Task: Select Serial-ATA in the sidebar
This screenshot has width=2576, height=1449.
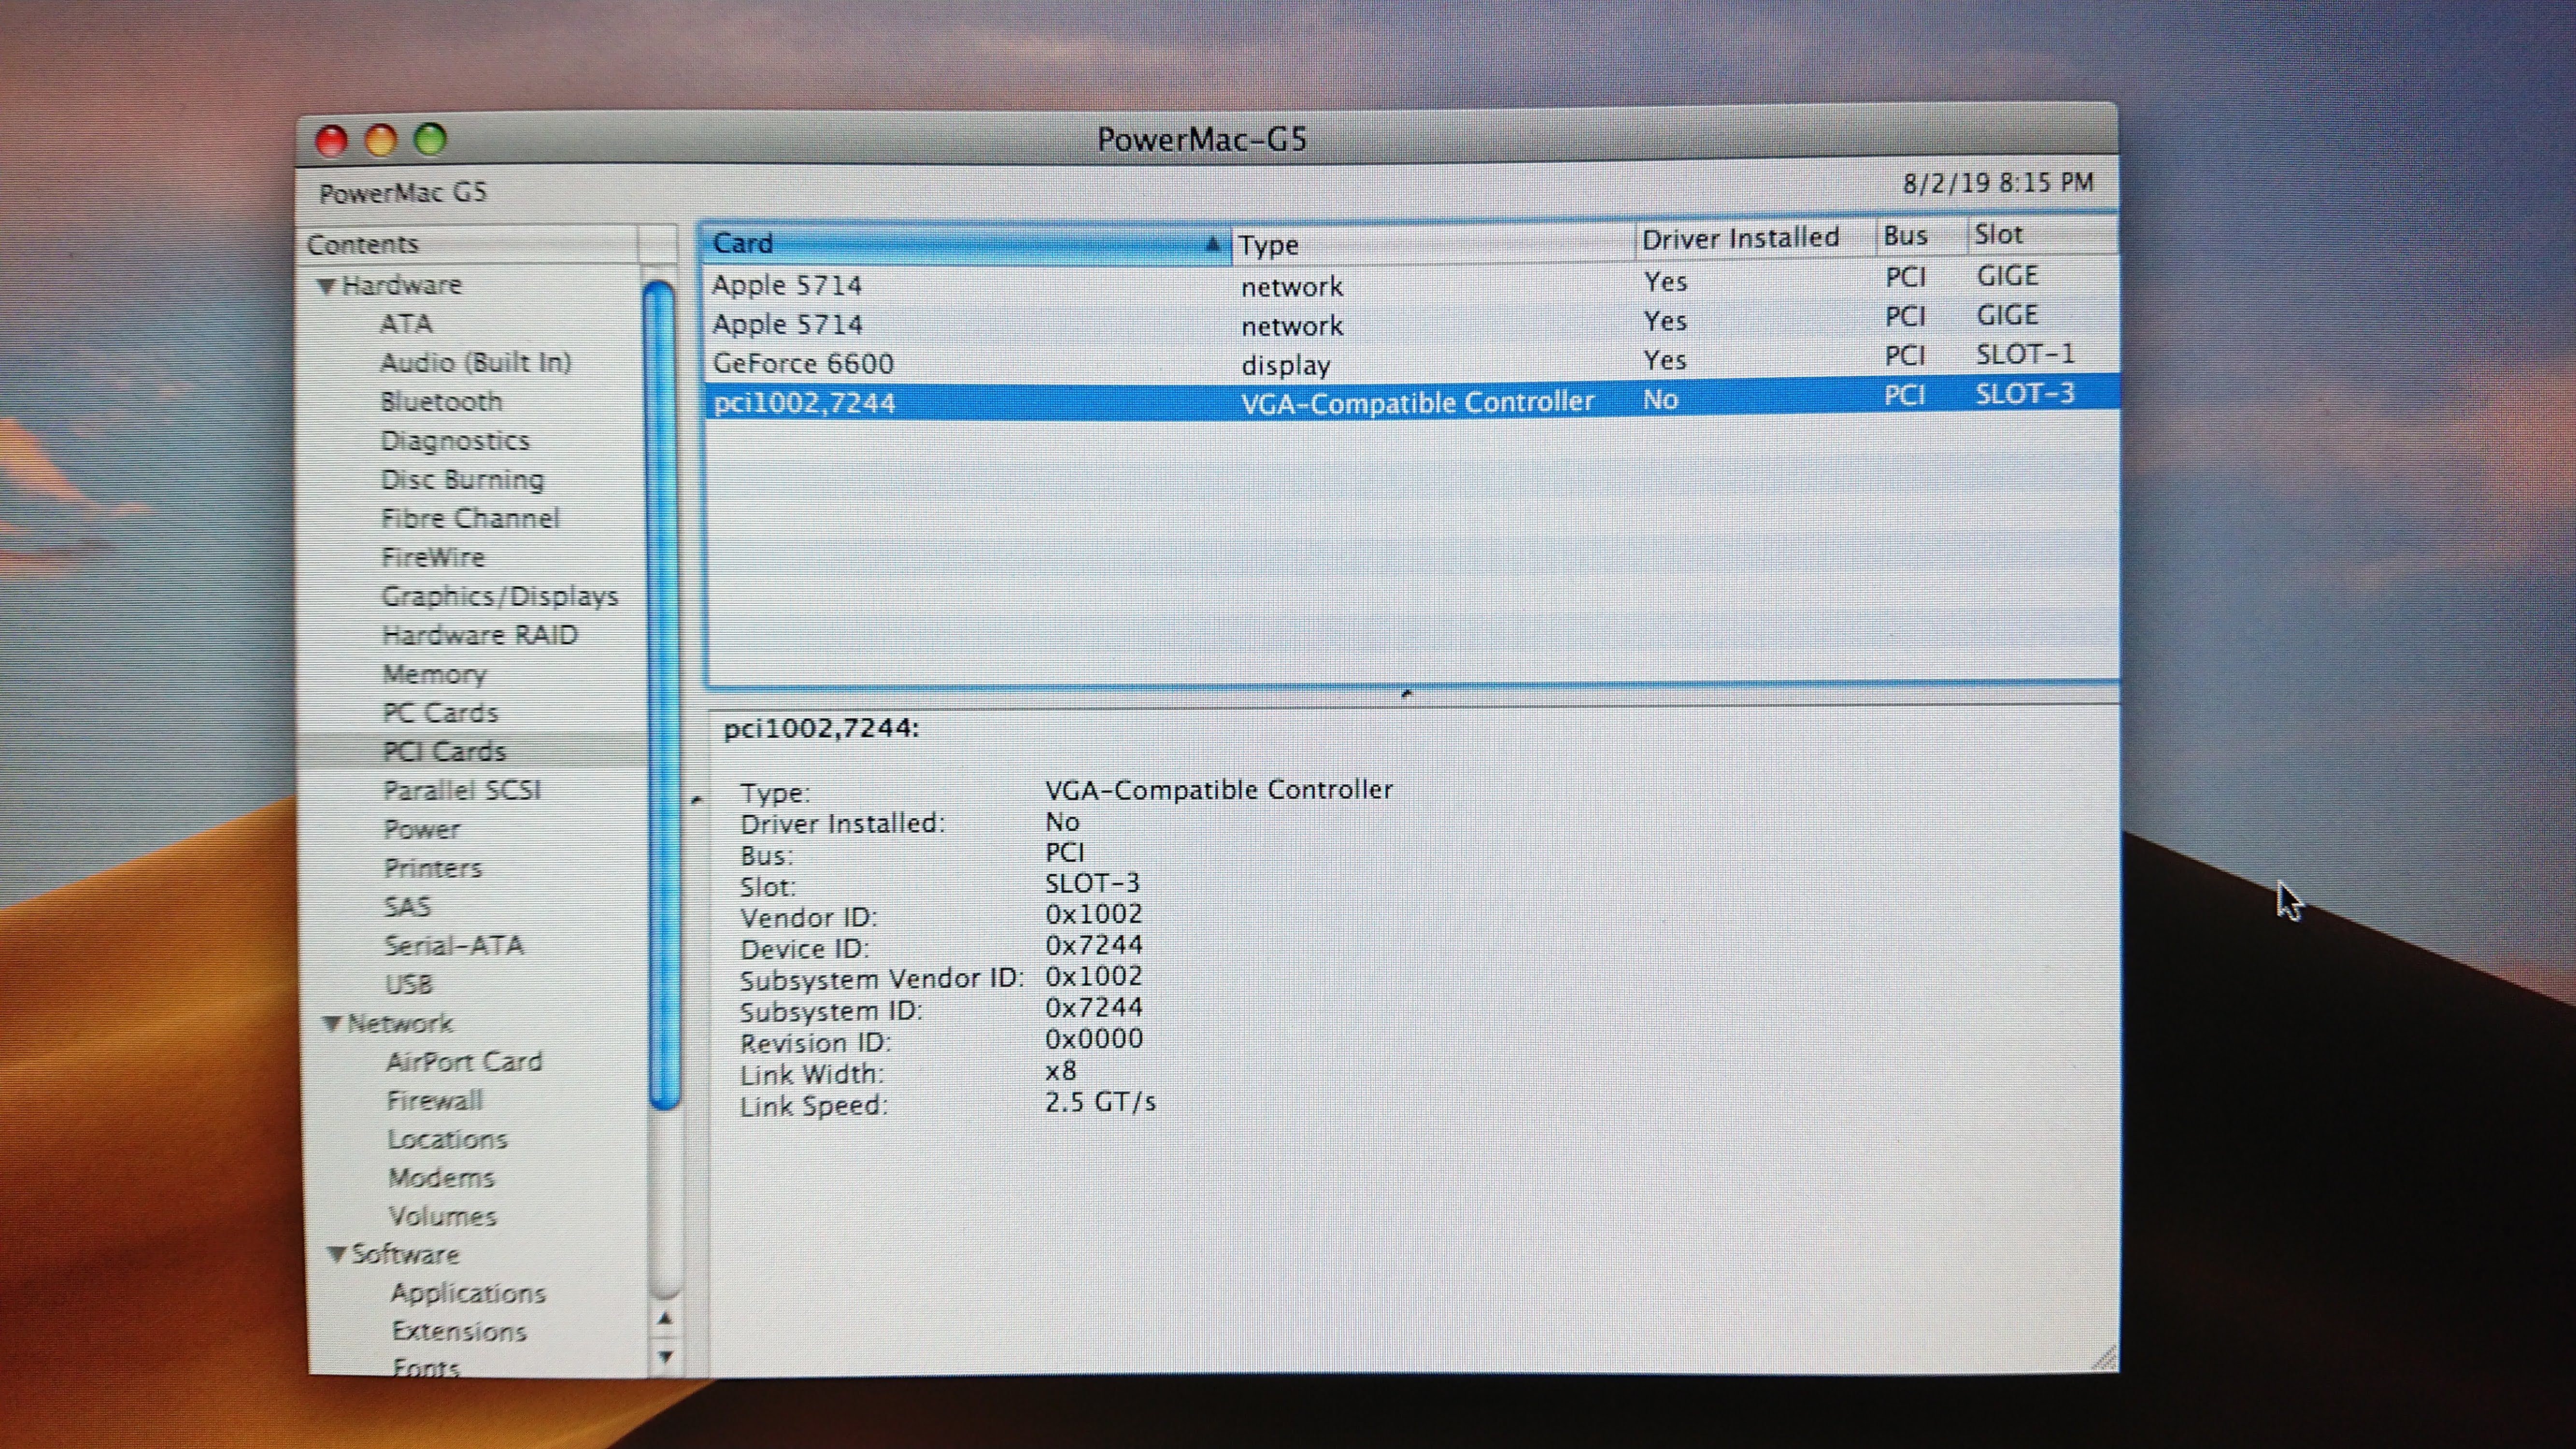Action: coord(454,946)
